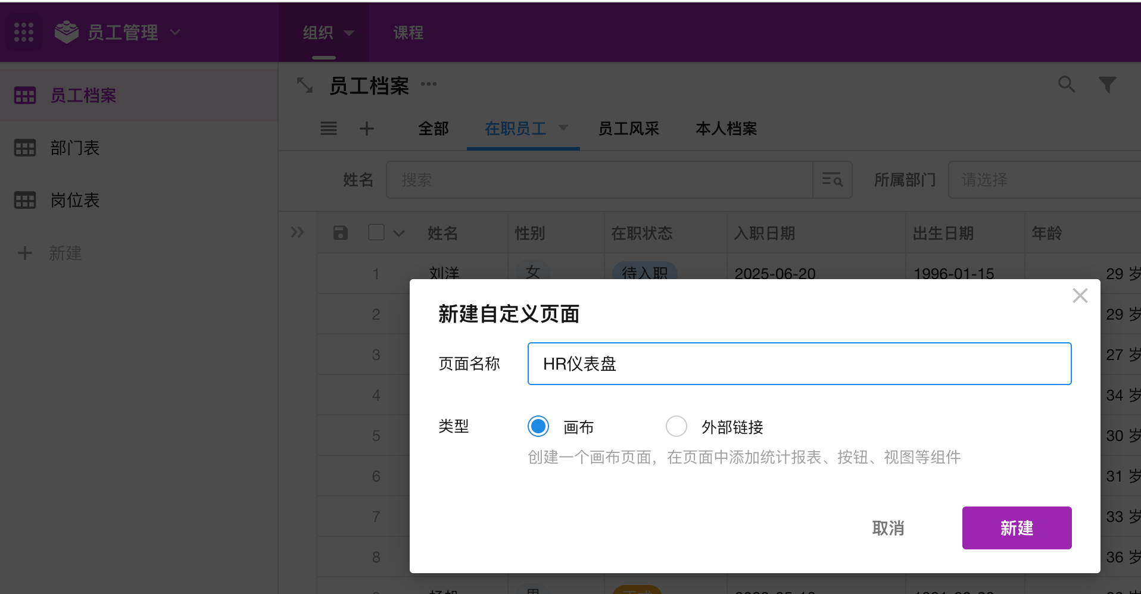Expand the side panel double-chevron icon
1141x594 pixels.
297,232
